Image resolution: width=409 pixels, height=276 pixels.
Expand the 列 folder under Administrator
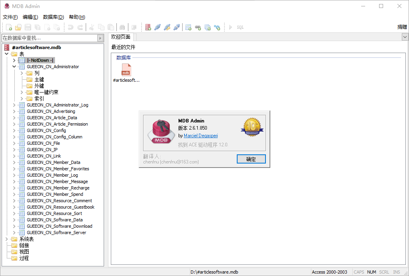[x=22, y=73]
